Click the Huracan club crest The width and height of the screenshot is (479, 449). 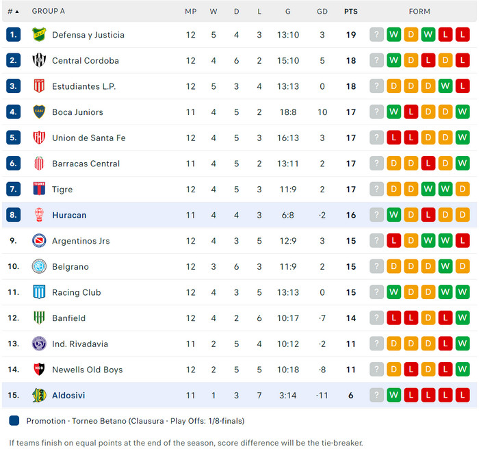click(x=39, y=215)
